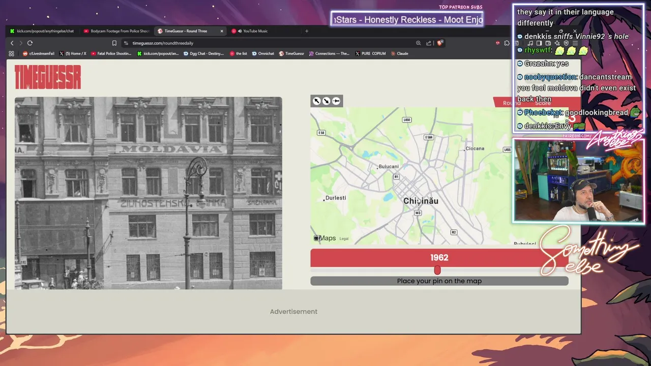Go back with the browser back arrow
The image size is (651, 366).
click(x=12, y=43)
